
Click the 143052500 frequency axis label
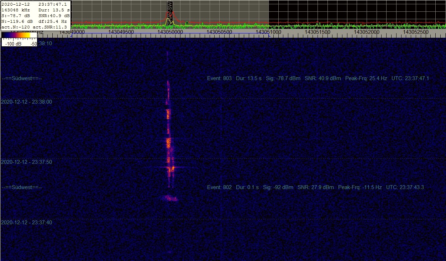pos(416,32)
